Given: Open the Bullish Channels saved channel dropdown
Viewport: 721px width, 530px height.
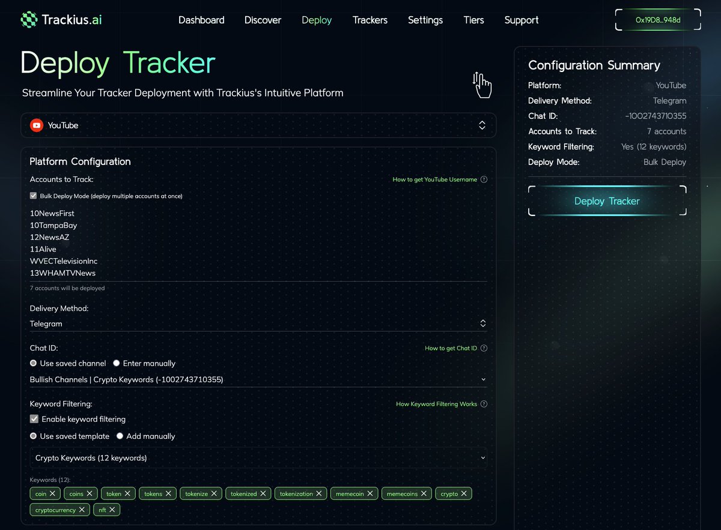Looking at the screenshot, I should [258, 379].
